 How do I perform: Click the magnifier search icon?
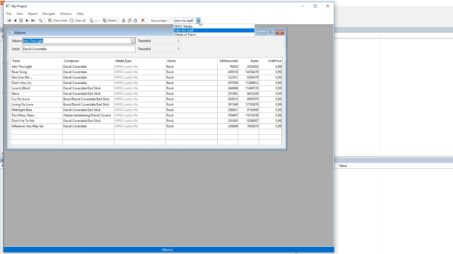click(40, 21)
